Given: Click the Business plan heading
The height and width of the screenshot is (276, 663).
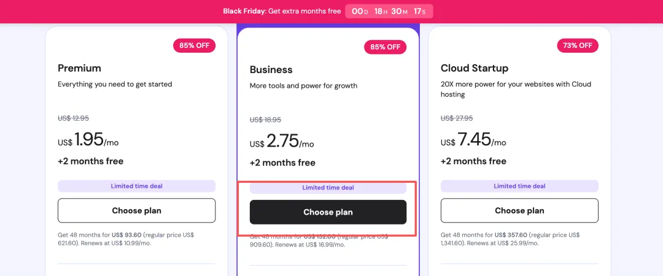Looking at the screenshot, I should coord(271,70).
